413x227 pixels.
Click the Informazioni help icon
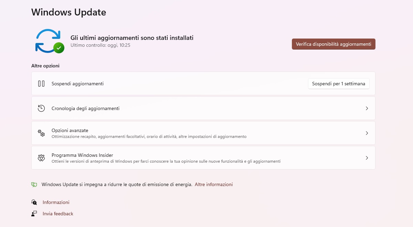(x=34, y=202)
